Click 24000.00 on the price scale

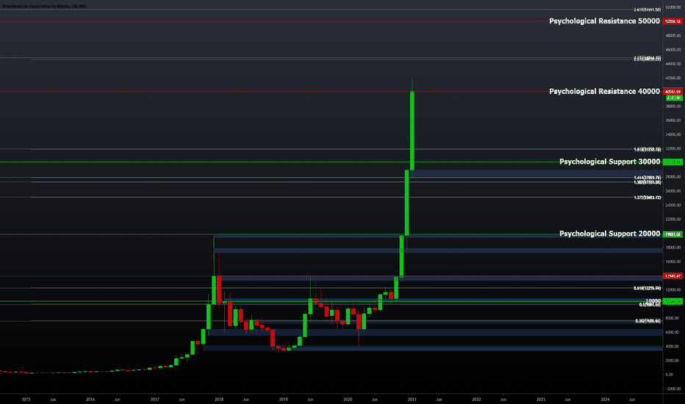click(673, 205)
